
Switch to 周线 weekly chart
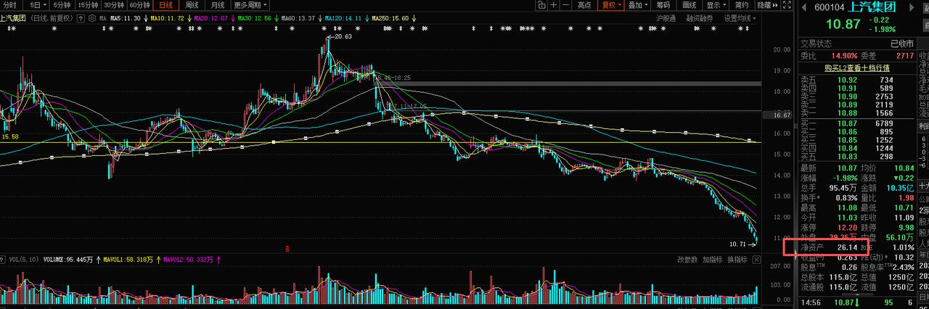[192, 5]
